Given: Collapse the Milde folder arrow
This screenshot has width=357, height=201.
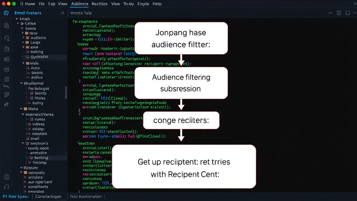Looking at the screenshot, I should (x=23, y=63).
